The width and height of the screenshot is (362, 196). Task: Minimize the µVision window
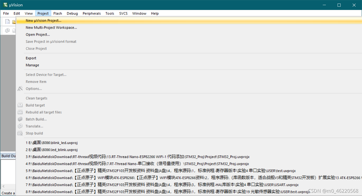324,5
